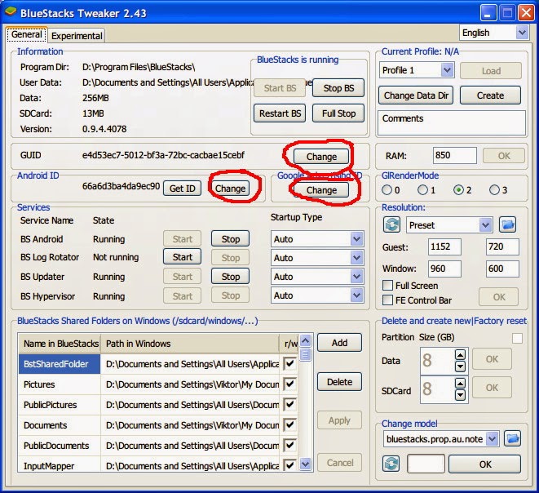Open the bluestacks.prop.au.note model dropdown
The image size is (539, 493).
coord(493,439)
